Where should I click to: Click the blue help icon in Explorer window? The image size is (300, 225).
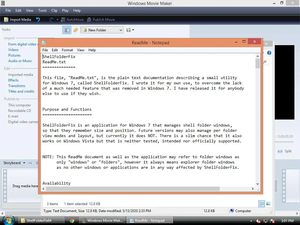tap(269, 53)
